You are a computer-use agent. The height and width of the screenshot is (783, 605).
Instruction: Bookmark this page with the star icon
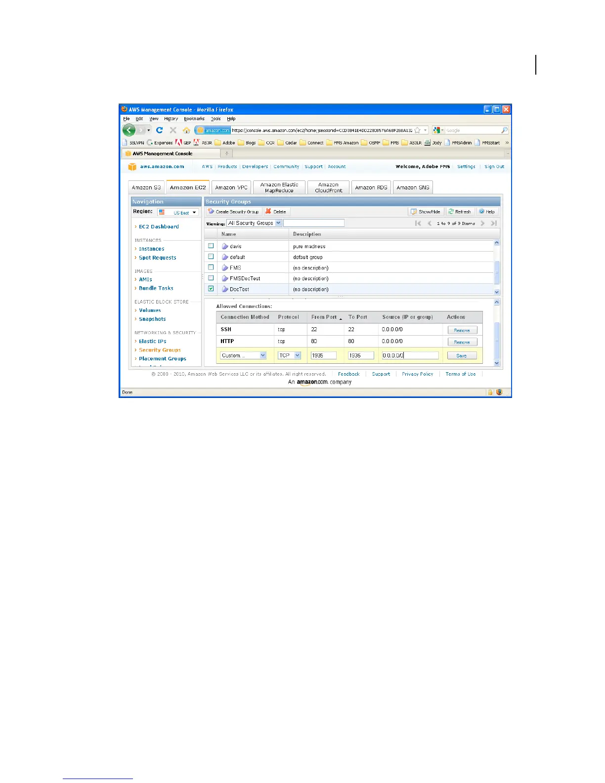(x=417, y=130)
